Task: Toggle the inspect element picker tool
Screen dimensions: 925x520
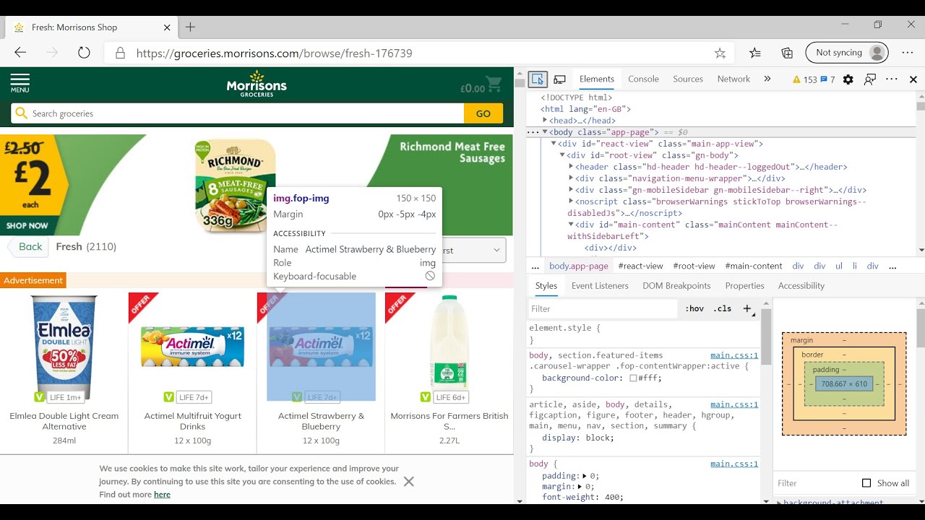Action: (x=537, y=79)
